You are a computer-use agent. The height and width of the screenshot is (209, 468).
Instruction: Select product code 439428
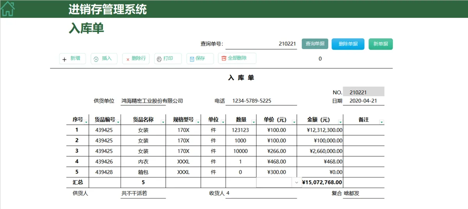(104, 172)
